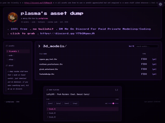This screenshot has height=123, width=165.
Task: Select track_01 in the playlist
Action: pos(82,109)
